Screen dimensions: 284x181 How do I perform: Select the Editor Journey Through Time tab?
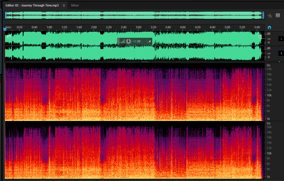pyautogui.click(x=32, y=5)
